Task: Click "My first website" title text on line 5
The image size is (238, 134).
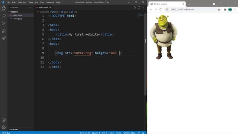Action: point(83,34)
